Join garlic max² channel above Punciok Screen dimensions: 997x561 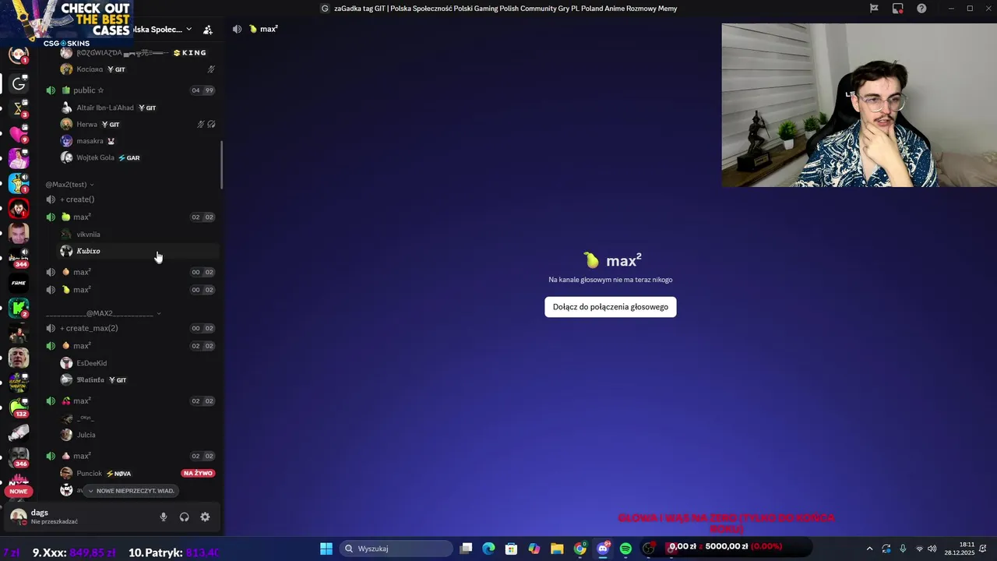(129, 456)
